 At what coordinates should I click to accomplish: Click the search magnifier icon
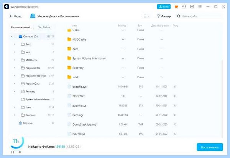click(179, 16)
